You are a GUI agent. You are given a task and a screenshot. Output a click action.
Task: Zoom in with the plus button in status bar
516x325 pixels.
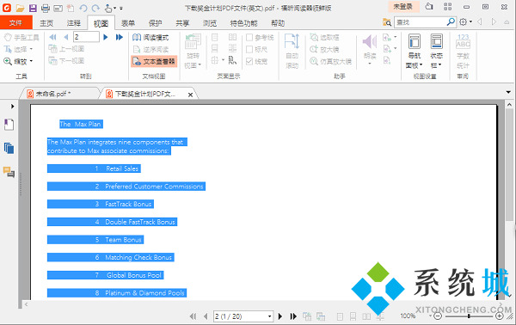(x=499, y=316)
